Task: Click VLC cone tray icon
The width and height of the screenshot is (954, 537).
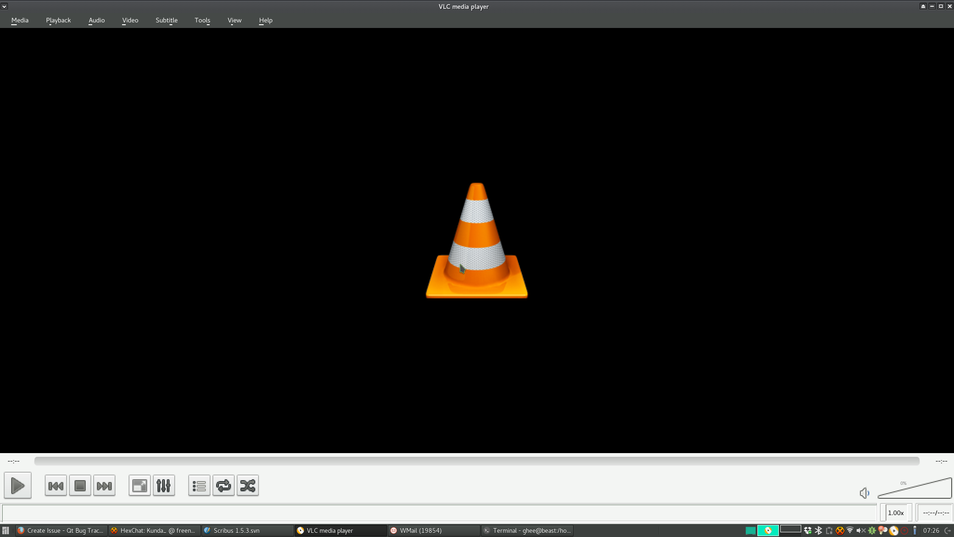Action: 893,530
